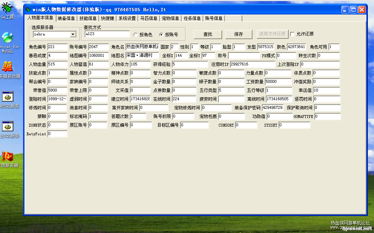Screen dimensions: 374x233
Task: Switch to the 任务信息 tab
Action: coord(192,18)
